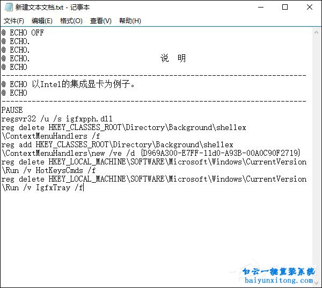This screenshot has width=322, height=288.
Task: Open the 文件(F) menu
Action: click(14, 21)
